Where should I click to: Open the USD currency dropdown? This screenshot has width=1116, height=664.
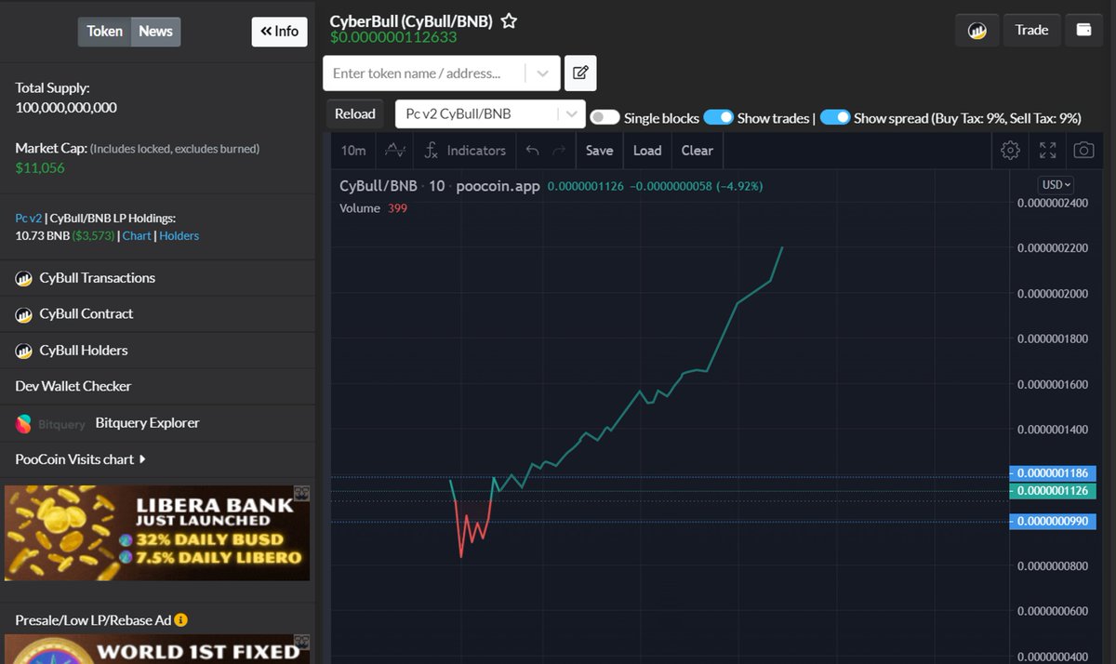tap(1056, 185)
